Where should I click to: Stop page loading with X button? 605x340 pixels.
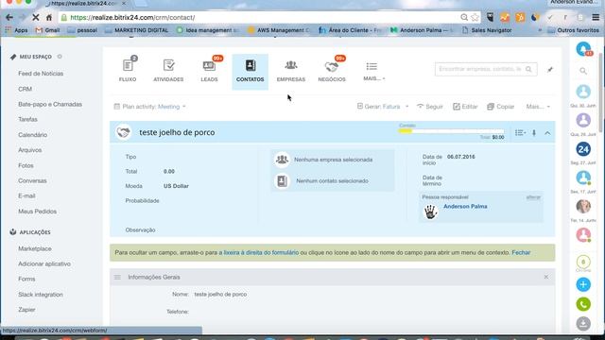pos(35,17)
